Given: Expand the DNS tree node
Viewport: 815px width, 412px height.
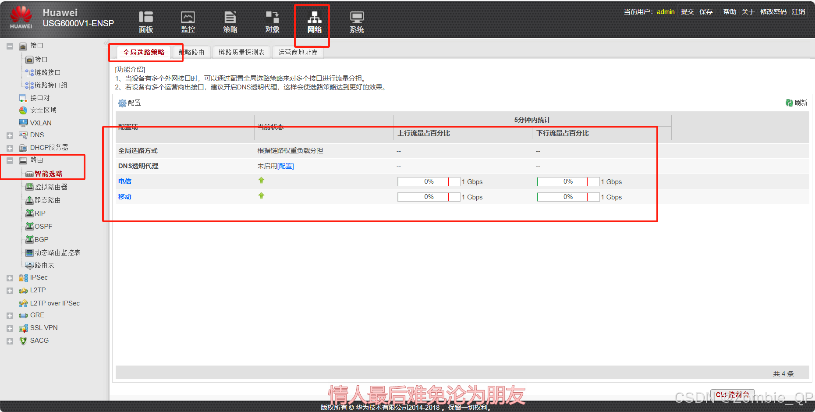Looking at the screenshot, I should pos(10,135).
